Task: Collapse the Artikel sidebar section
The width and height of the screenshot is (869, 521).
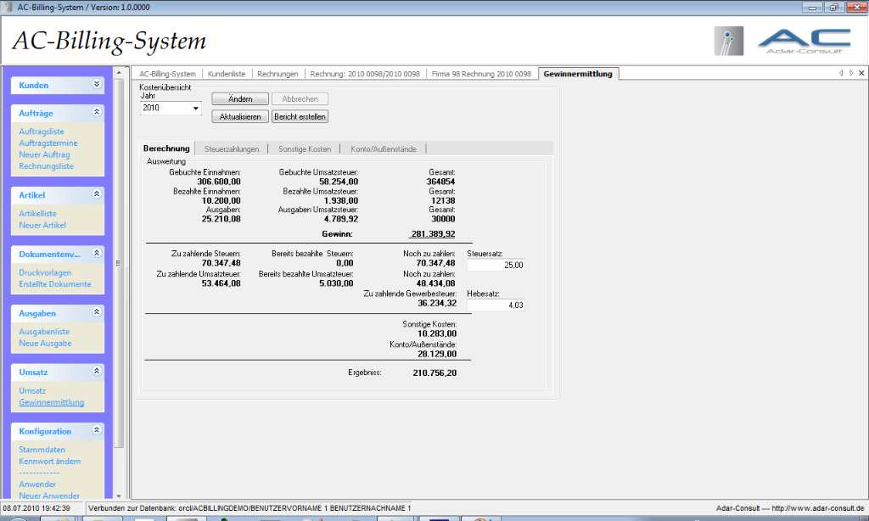Action: click(x=97, y=194)
